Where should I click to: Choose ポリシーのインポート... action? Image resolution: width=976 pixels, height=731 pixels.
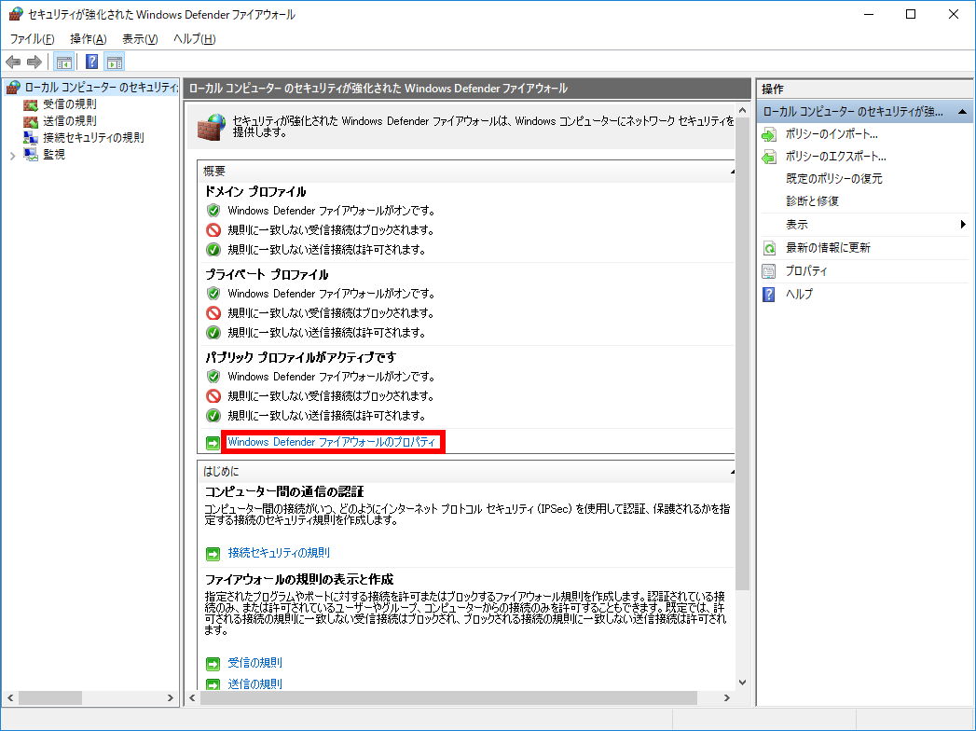pyautogui.click(x=831, y=134)
